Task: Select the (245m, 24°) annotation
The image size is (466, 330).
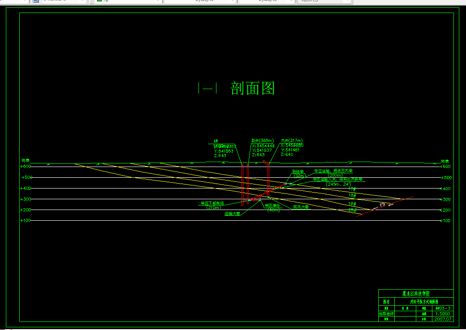Action: tap(338, 184)
